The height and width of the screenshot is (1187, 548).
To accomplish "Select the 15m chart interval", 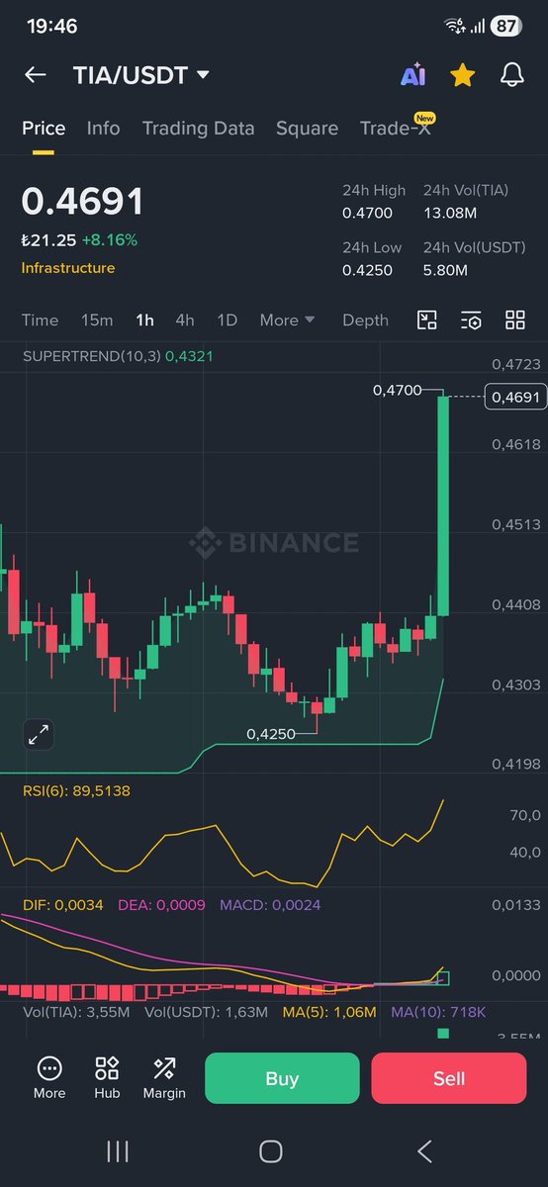I will point(97,320).
